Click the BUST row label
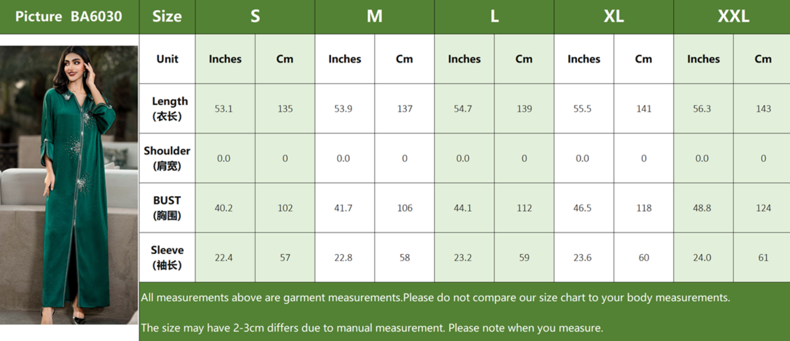 pos(167,208)
